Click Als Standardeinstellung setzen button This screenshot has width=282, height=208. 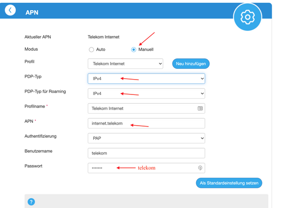229,183
